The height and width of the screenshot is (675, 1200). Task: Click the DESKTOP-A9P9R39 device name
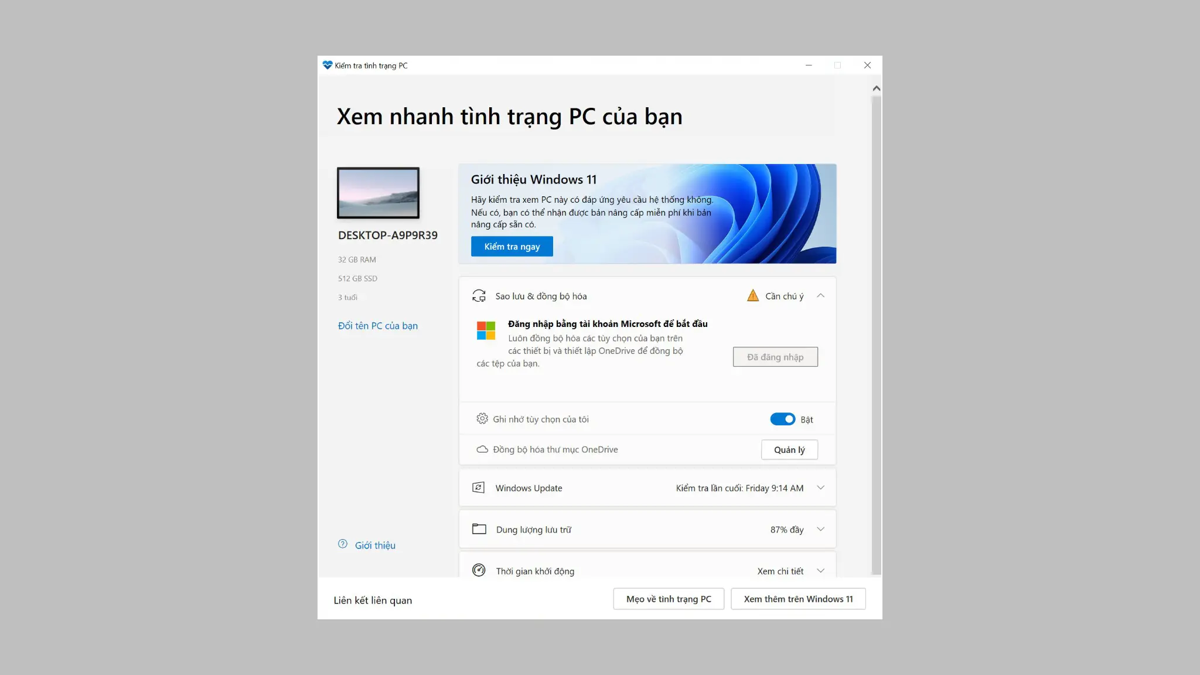pos(388,236)
